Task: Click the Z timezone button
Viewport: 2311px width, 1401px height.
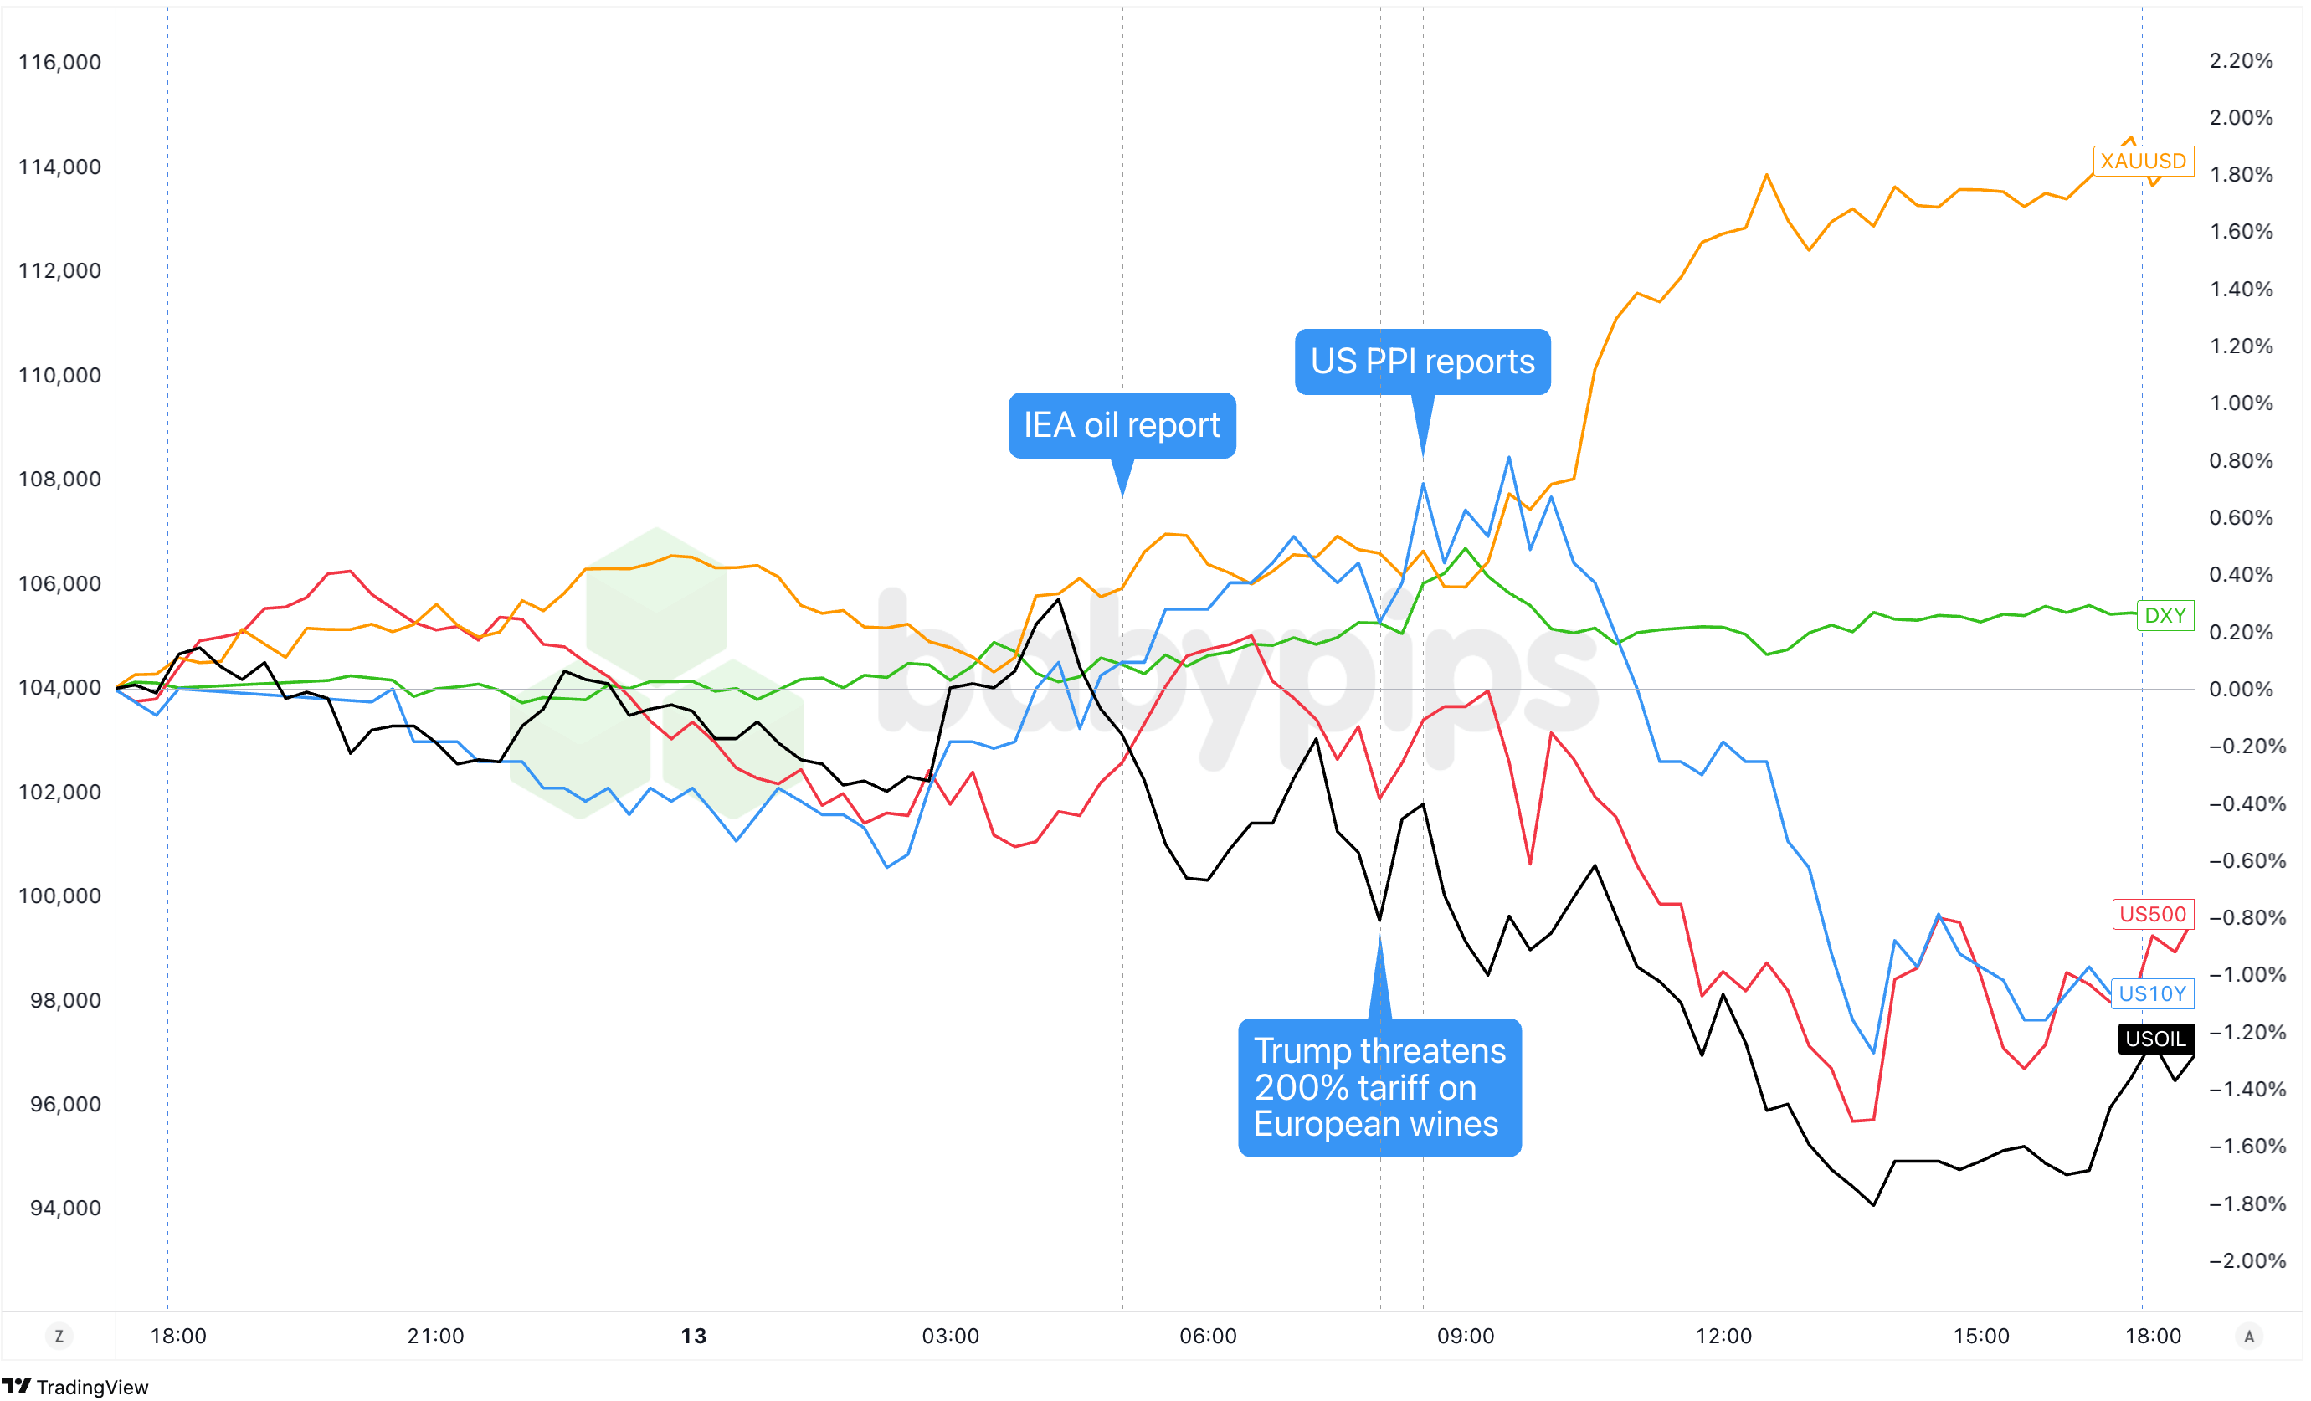Action: [59, 1337]
